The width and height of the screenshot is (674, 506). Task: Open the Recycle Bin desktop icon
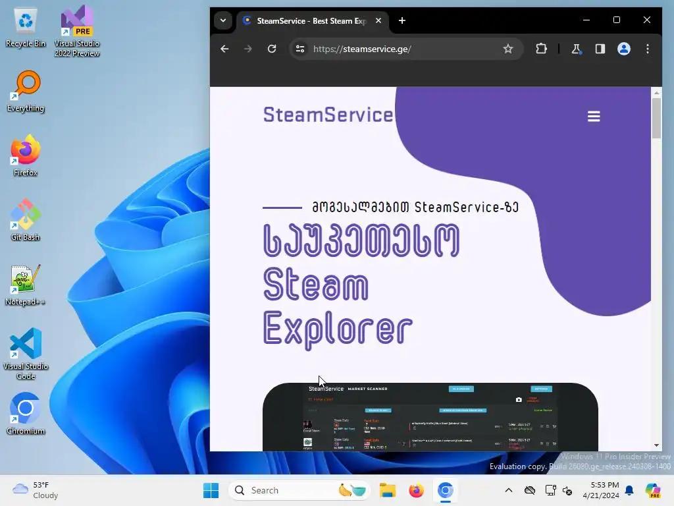pyautogui.click(x=26, y=28)
